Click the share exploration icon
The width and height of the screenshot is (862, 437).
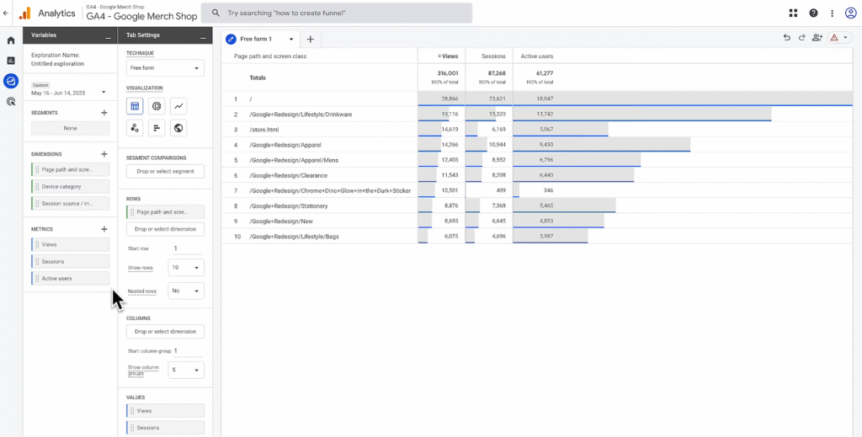[x=817, y=37]
